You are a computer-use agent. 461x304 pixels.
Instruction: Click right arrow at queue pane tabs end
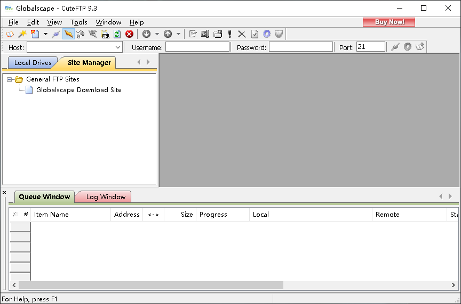(450, 196)
